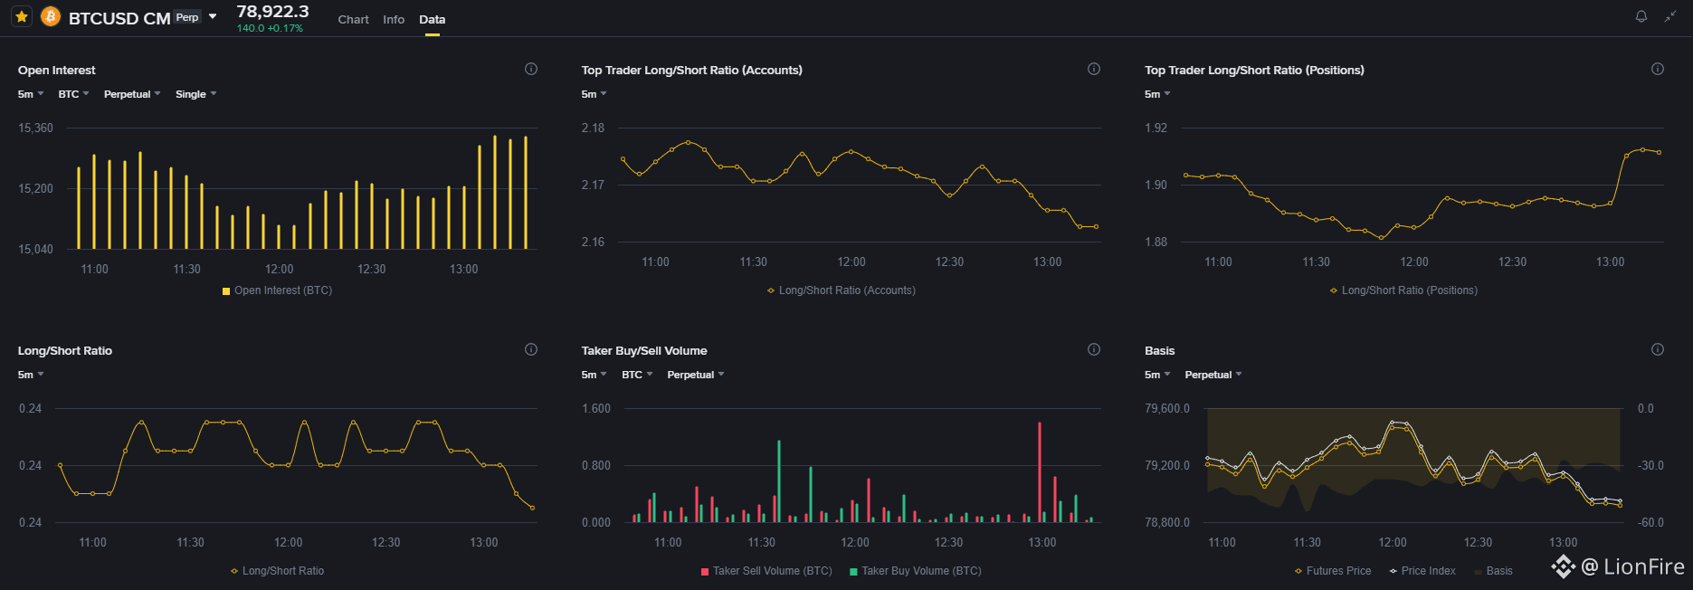Open the notification bell alerts
The height and width of the screenshot is (590, 1693).
(1641, 16)
